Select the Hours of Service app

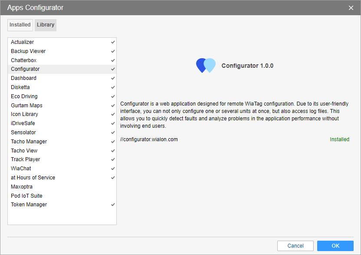pyautogui.click(x=33, y=178)
